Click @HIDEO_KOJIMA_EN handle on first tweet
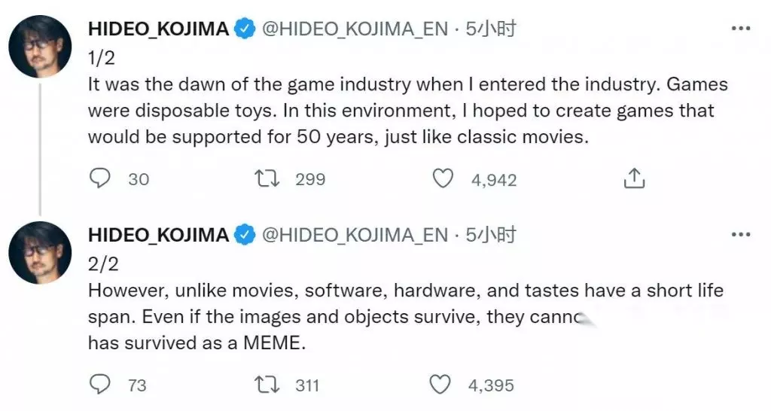Viewport: 771px width, 411px height. point(354,29)
